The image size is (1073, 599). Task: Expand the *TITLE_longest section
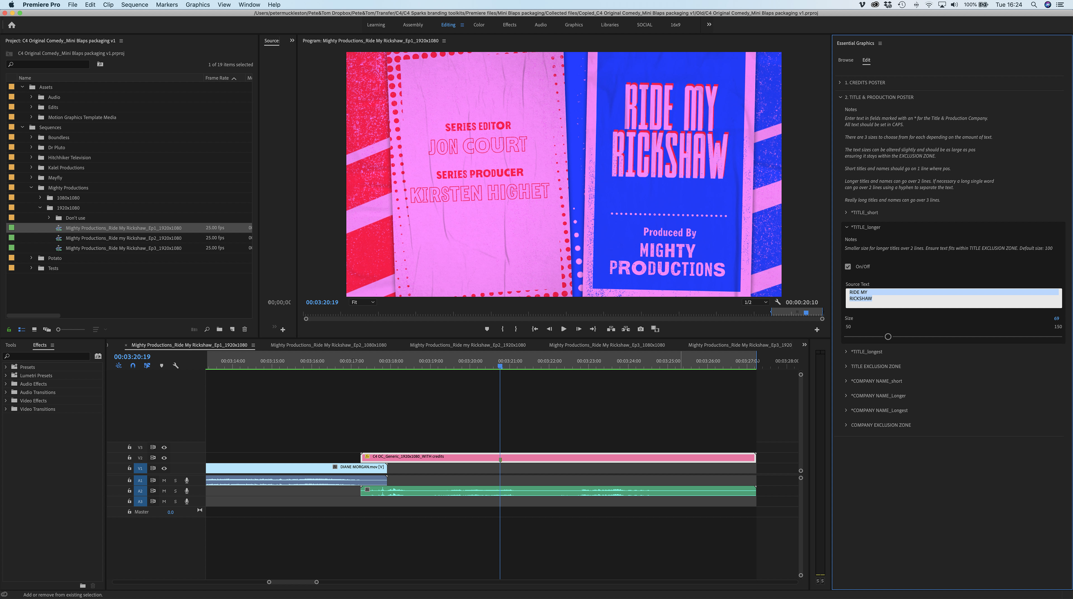846,351
